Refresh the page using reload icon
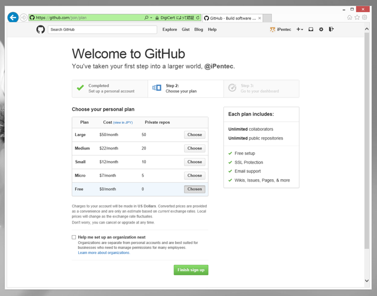377x296 pixels. 197,18
